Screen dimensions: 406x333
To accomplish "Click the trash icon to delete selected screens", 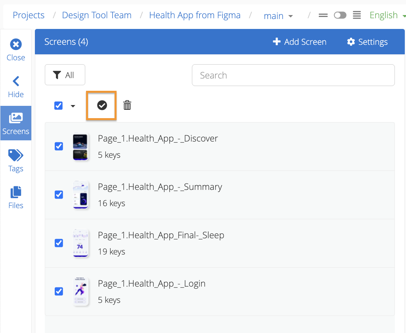I will point(127,105).
